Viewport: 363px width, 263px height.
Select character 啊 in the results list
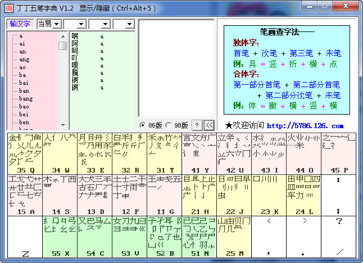pyautogui.click(x=75, y=36)
